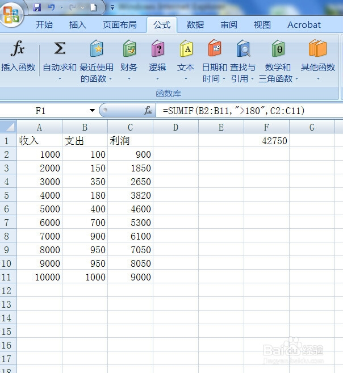Open the Name Box dropdown arrow
Viewport: 343px width, 373px height.
[x=92, y=110]
